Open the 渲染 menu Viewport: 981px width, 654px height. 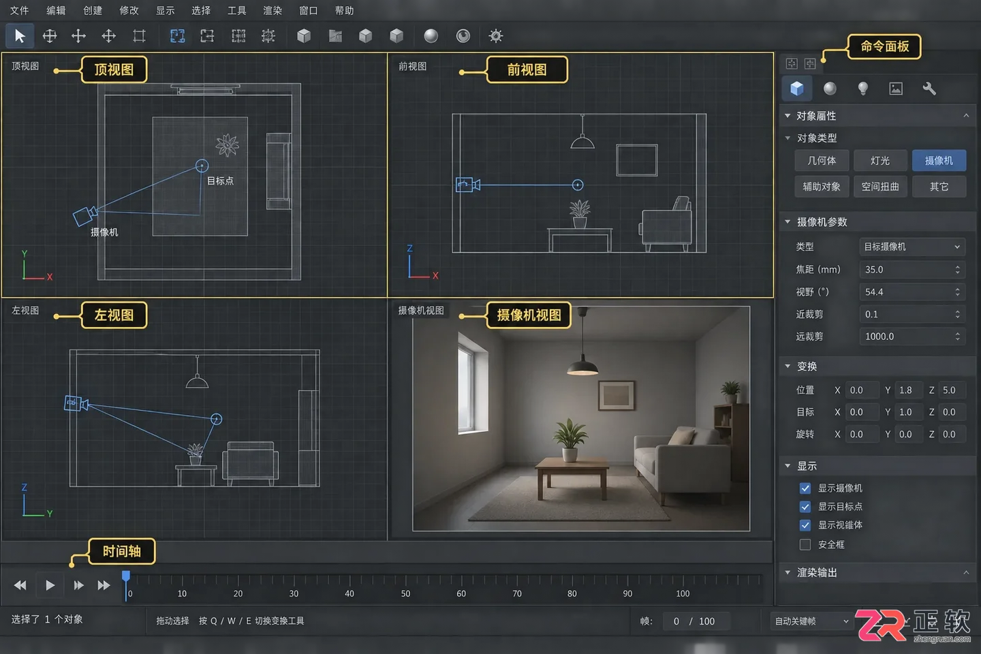coord(272,10)
